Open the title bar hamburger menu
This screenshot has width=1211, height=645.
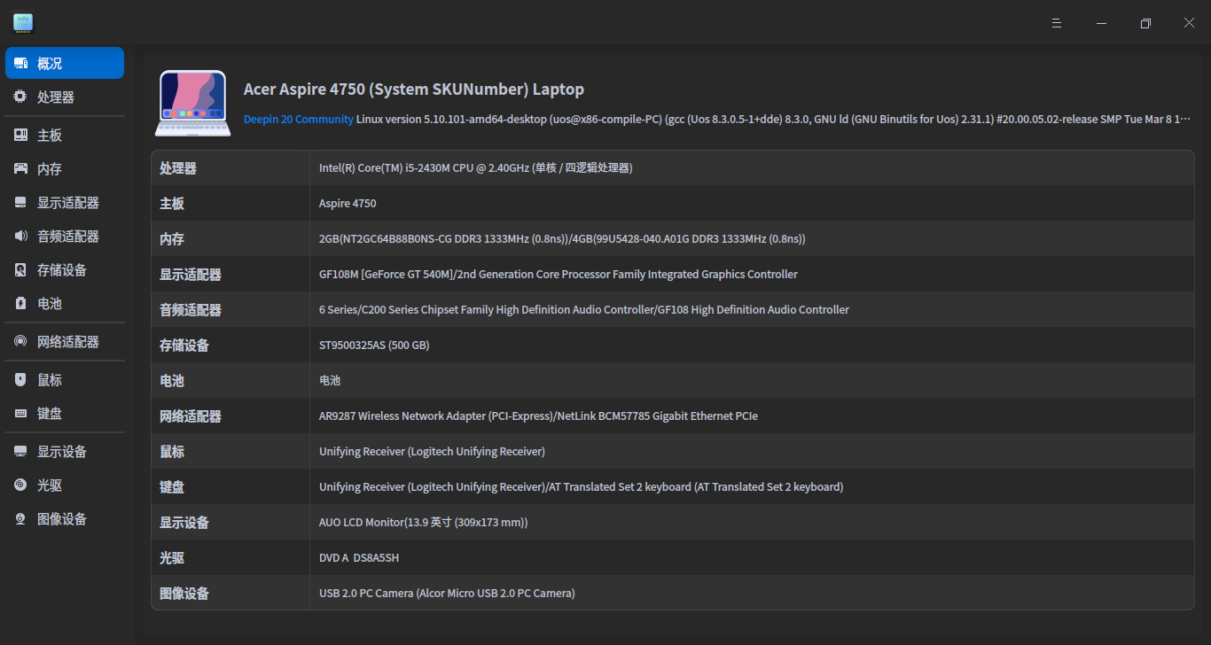click(1056, 23)
